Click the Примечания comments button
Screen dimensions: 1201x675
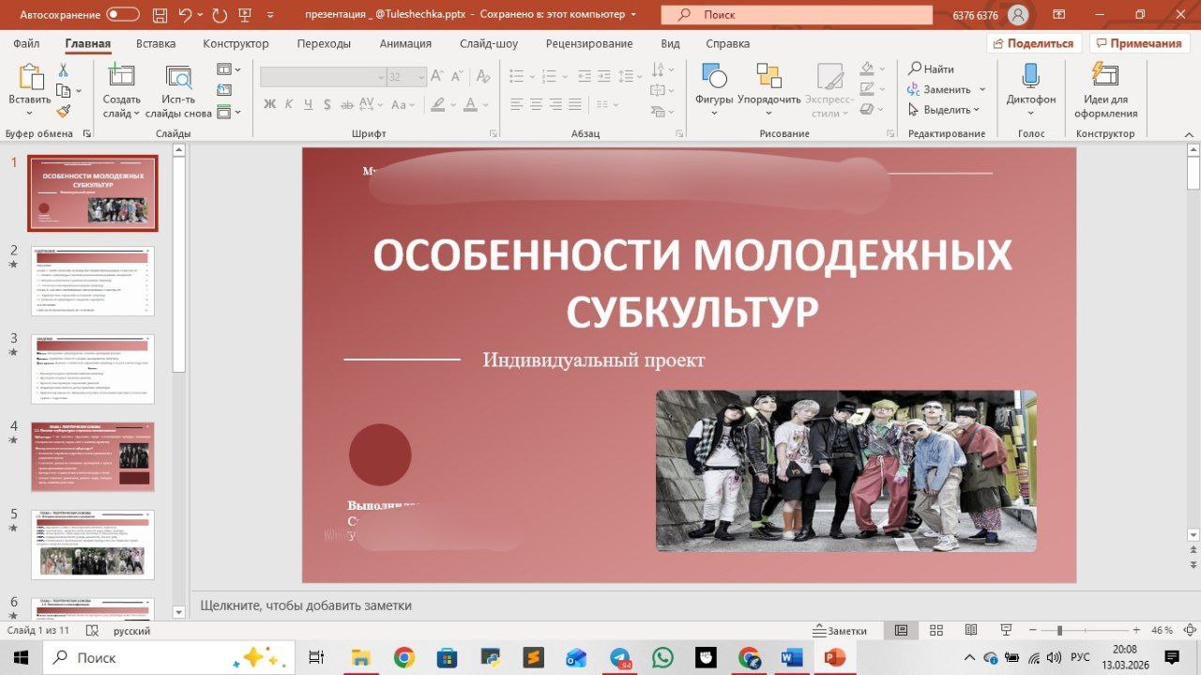(1138, 43)
